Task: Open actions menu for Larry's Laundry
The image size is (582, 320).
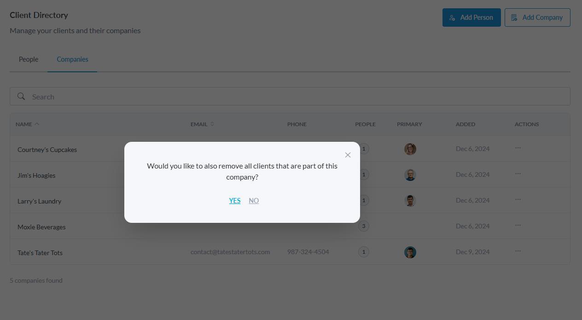Action: click(x=518, y=200)
